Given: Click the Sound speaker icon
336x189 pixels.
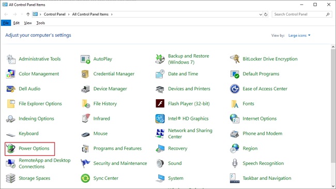Looking at the screenshot, I should click(x=160, y=164).
